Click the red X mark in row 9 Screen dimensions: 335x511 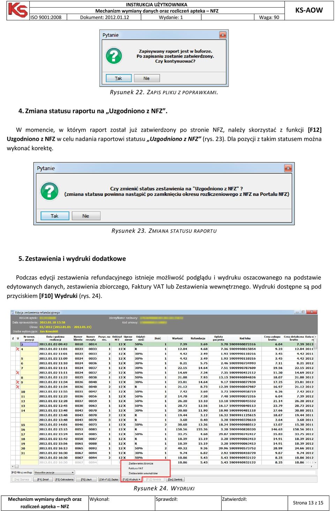(17, 382)
